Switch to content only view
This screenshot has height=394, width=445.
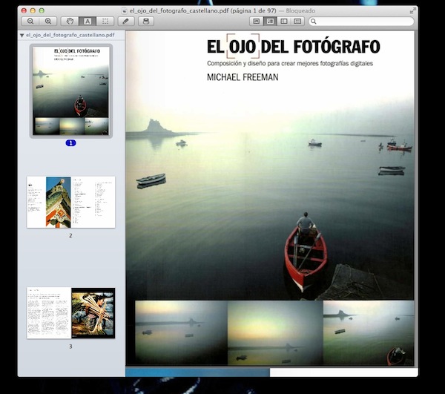click(x=257, y=22)
